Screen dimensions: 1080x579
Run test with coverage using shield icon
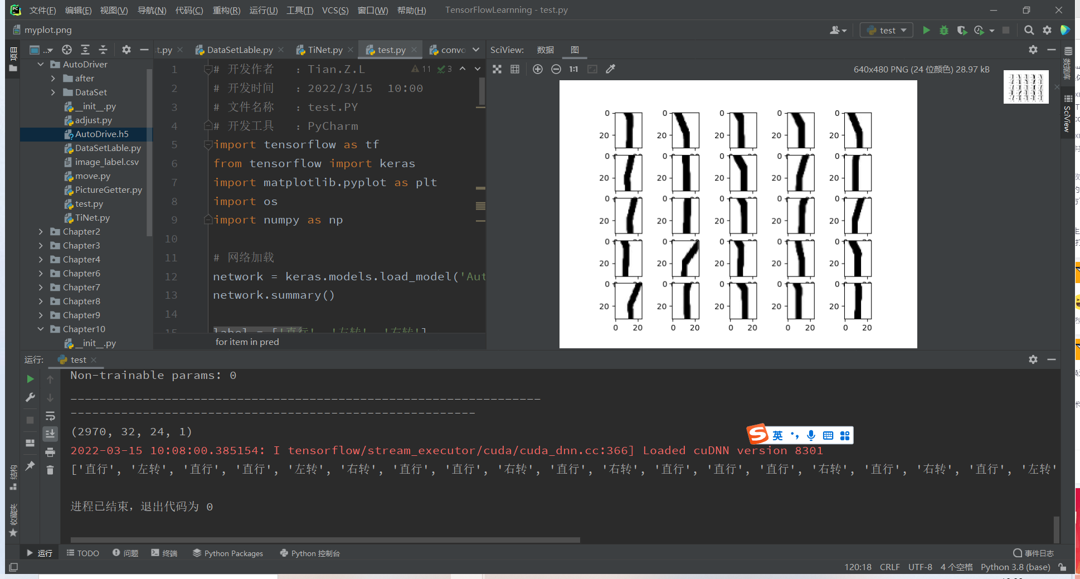[x=962, y=30]
